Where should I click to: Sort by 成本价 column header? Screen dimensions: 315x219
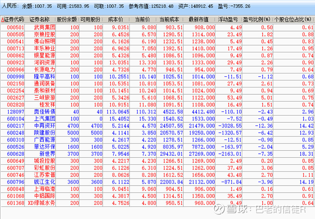(115, 19)
